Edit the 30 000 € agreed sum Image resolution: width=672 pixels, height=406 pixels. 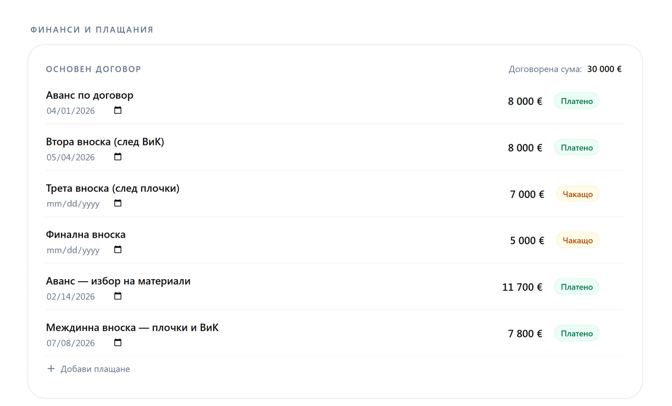(x=604, y=69)
